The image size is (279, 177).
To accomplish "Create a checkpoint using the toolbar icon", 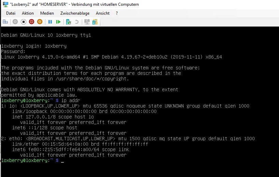I will (69, 22).
